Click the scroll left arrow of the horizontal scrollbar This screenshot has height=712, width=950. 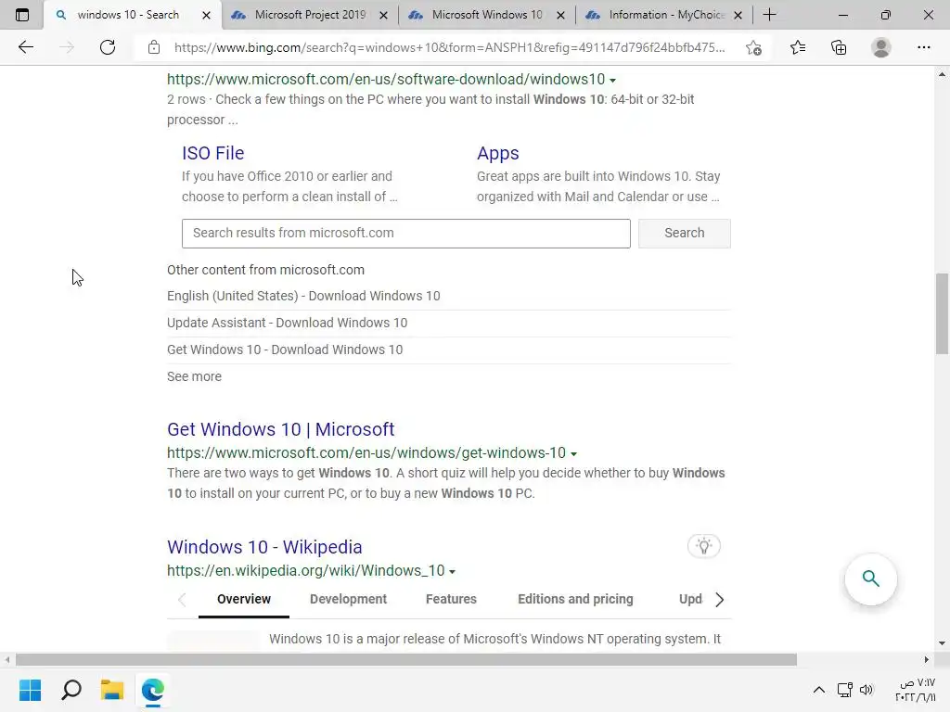(x=7, y=659)
